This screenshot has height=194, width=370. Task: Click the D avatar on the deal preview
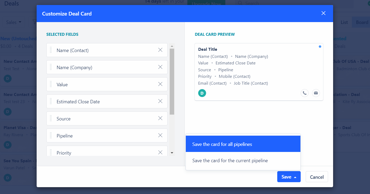tap(202, 93)
